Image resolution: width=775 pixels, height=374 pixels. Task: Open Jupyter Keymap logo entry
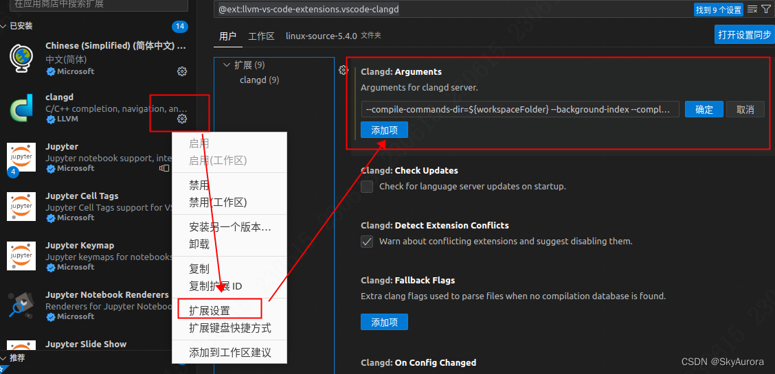(x=21, y=255)
